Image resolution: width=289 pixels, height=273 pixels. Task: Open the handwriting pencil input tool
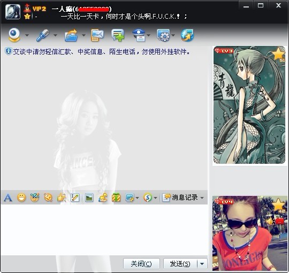point(75,198)
